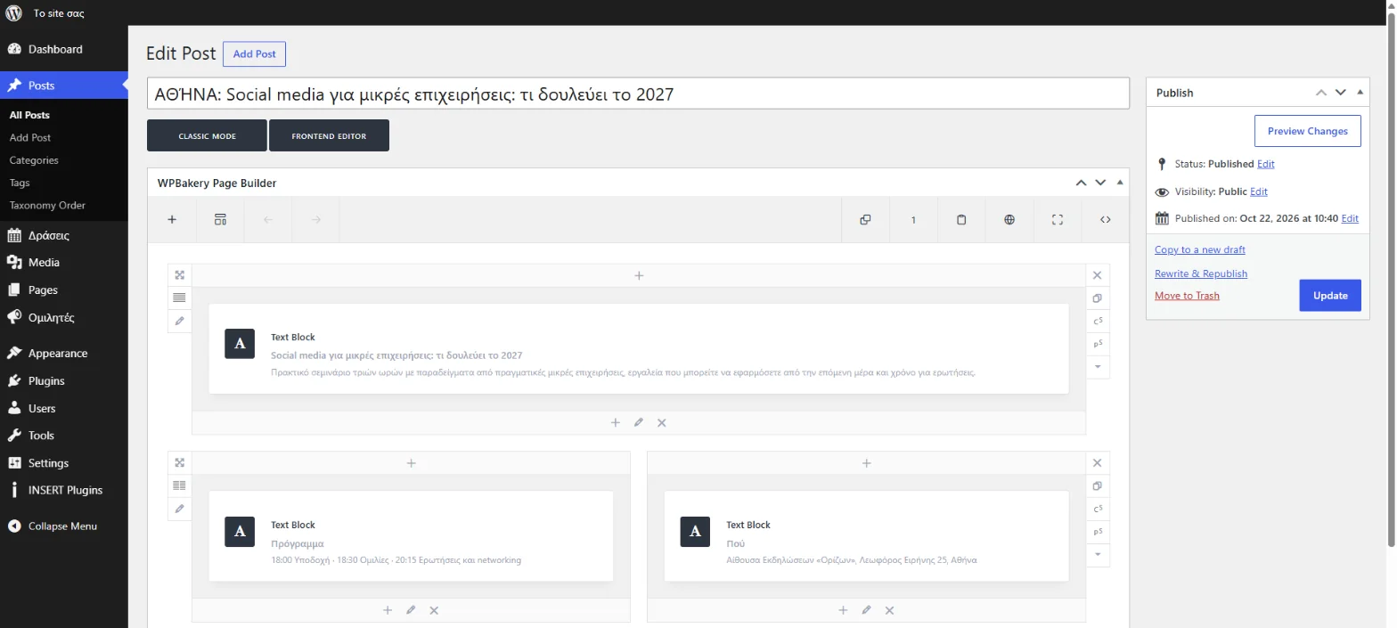Click the Add Post button beside Edit Post
The width and height of the screenshot is (1397, 628).
tap(254, 53)
